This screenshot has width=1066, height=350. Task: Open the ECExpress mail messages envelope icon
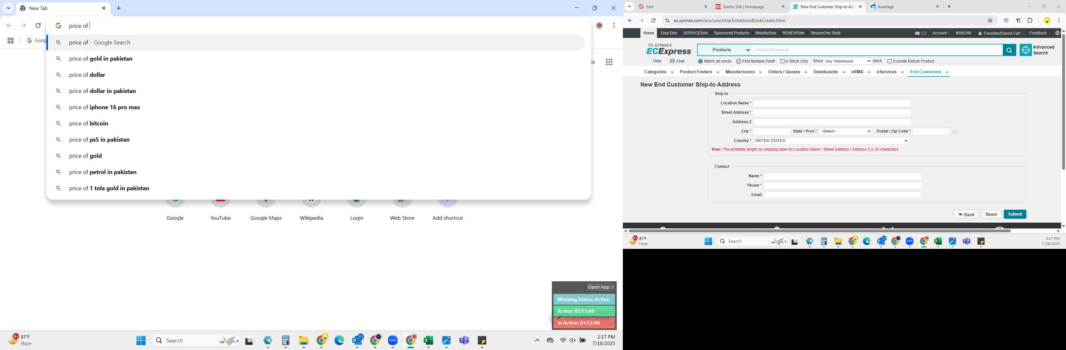[917, 33]
